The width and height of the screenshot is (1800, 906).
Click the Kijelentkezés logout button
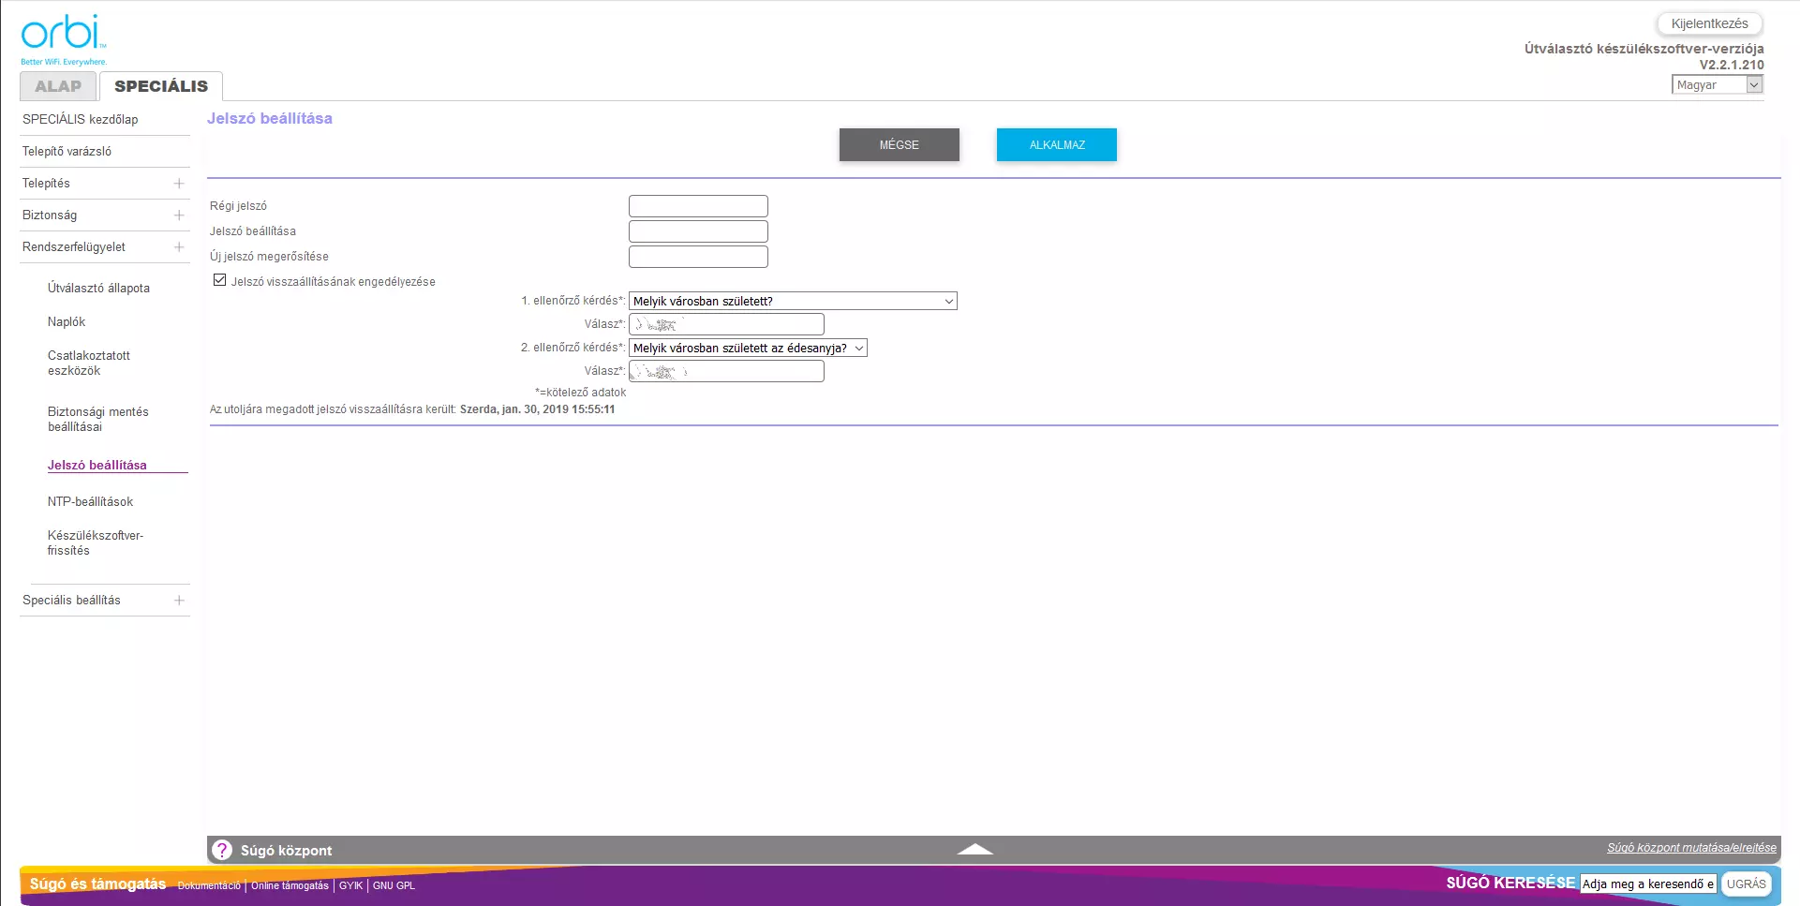pyautogui.click(x=1708, y=24)
